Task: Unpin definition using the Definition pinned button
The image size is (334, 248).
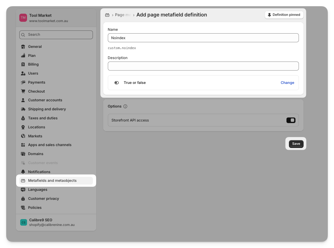Action: (x=284, y=15)
